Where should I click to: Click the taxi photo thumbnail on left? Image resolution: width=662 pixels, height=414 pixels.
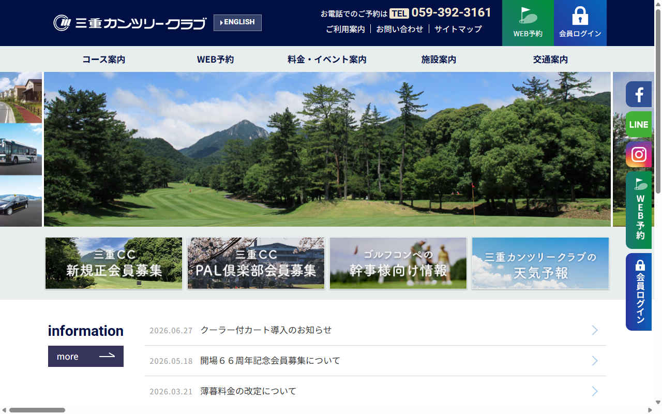pyautogui.click(x=21, y=201)
